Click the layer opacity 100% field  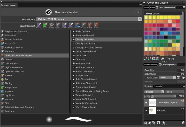pyautogui.click(x=181, y=96)
